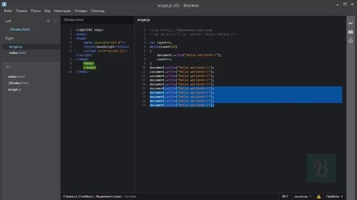
Task: Open the Отладка menu
Action: tap(80, 11)
